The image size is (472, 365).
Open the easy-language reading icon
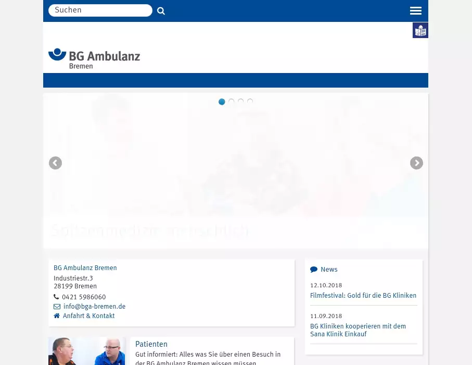click(x=420, y=31)
